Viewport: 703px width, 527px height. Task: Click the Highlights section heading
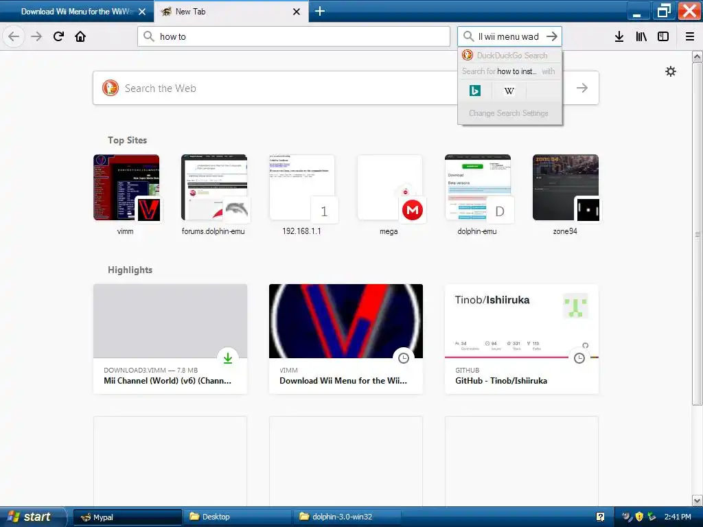pyautogui.click(x=130, y=270)
